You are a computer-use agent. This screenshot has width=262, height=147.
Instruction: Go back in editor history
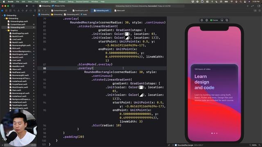point(43,11)
